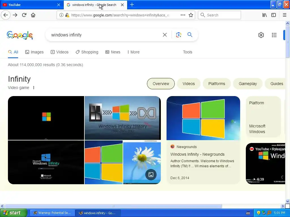Open the Google apps grid
Image resolution: width=290 pixels, height=217 pixels.
[x=274, y=35]
